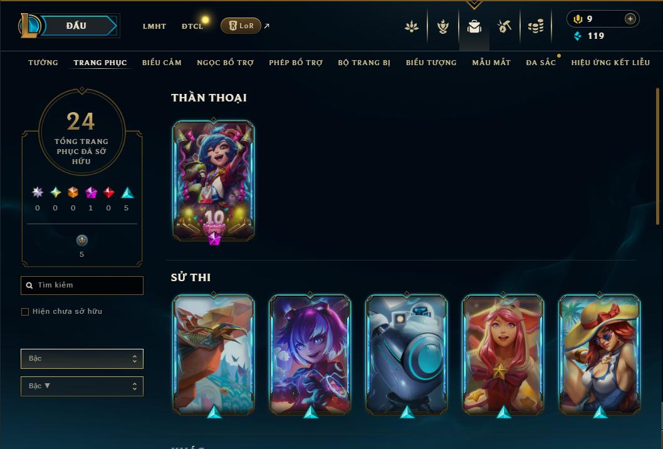The height and width of the screenshot is (449, 663).
Task: Select the Pool Party Miss Fortune skin thumbnail
Action: click(600, 355)
